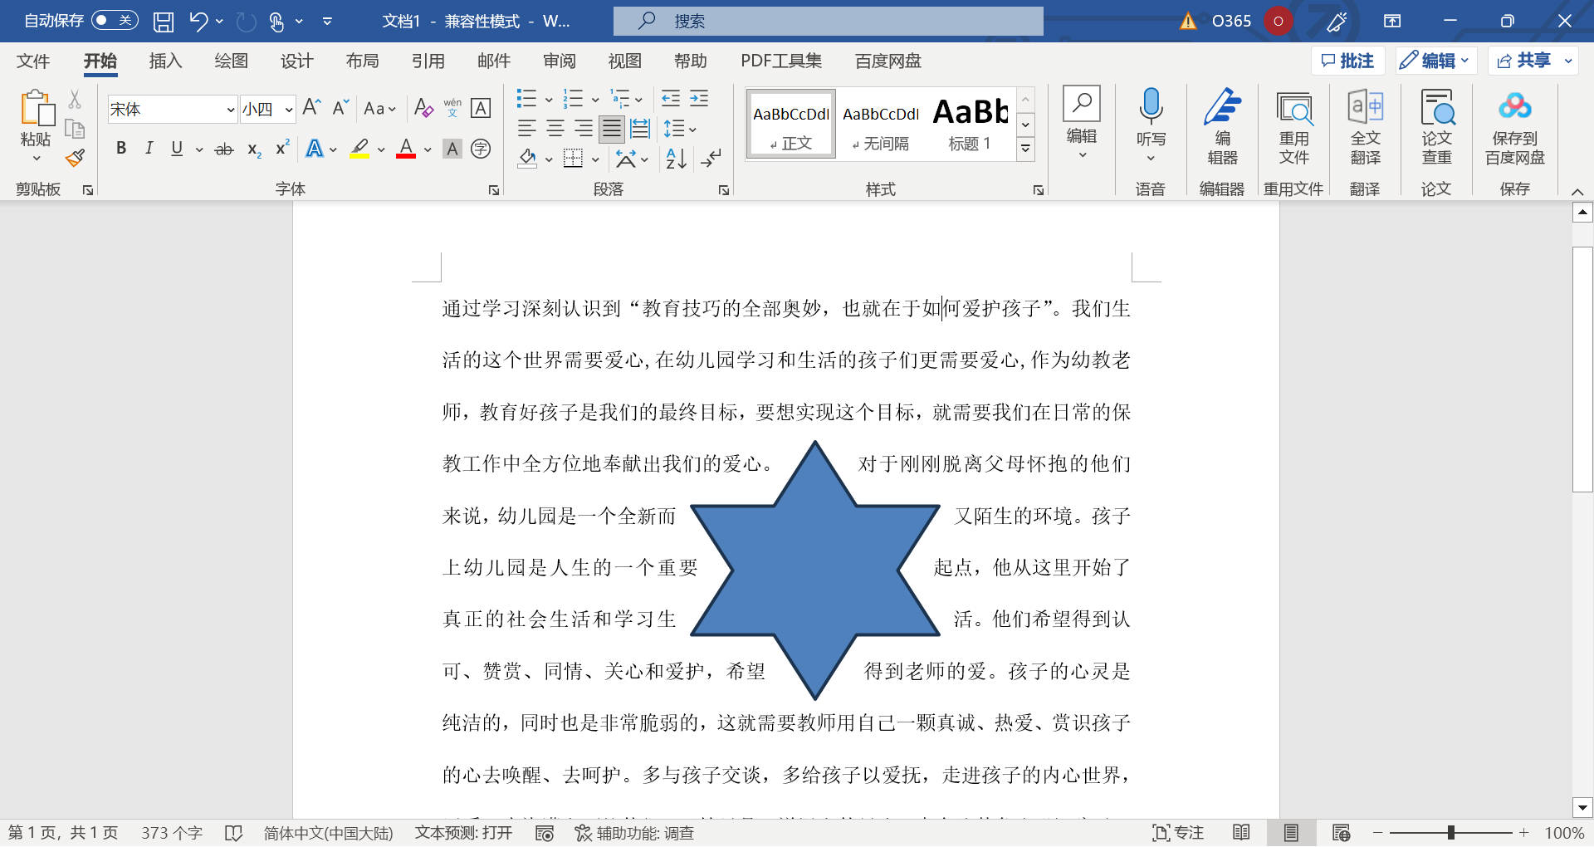This screenshot has height=847, width=1594.
Task: Toggle strikethrough formatting
Action: click(x=224, y=149)
